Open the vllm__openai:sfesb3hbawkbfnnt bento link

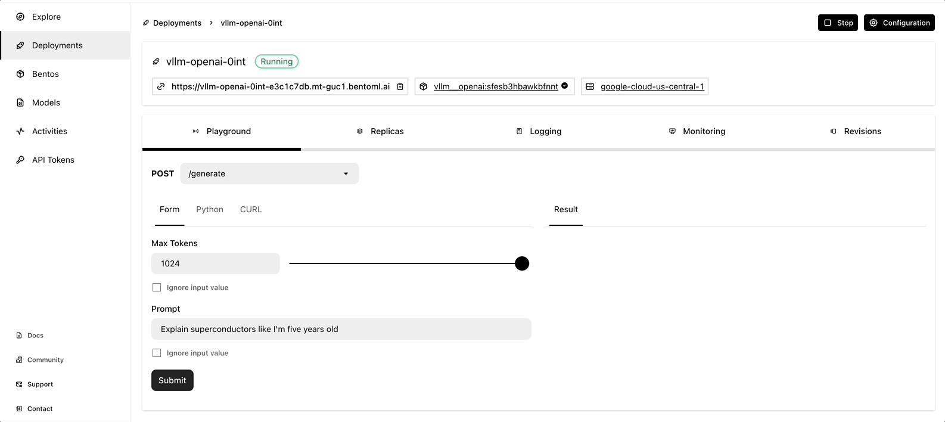click(x=496, y=86)
